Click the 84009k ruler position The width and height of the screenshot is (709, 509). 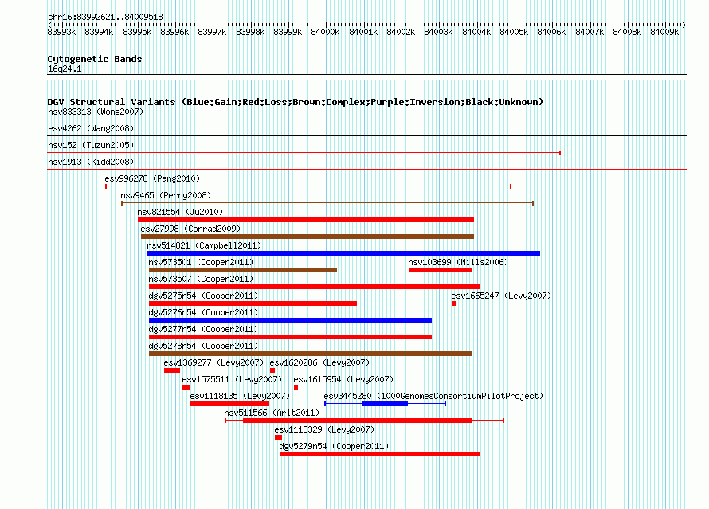(x=664, y=32)
